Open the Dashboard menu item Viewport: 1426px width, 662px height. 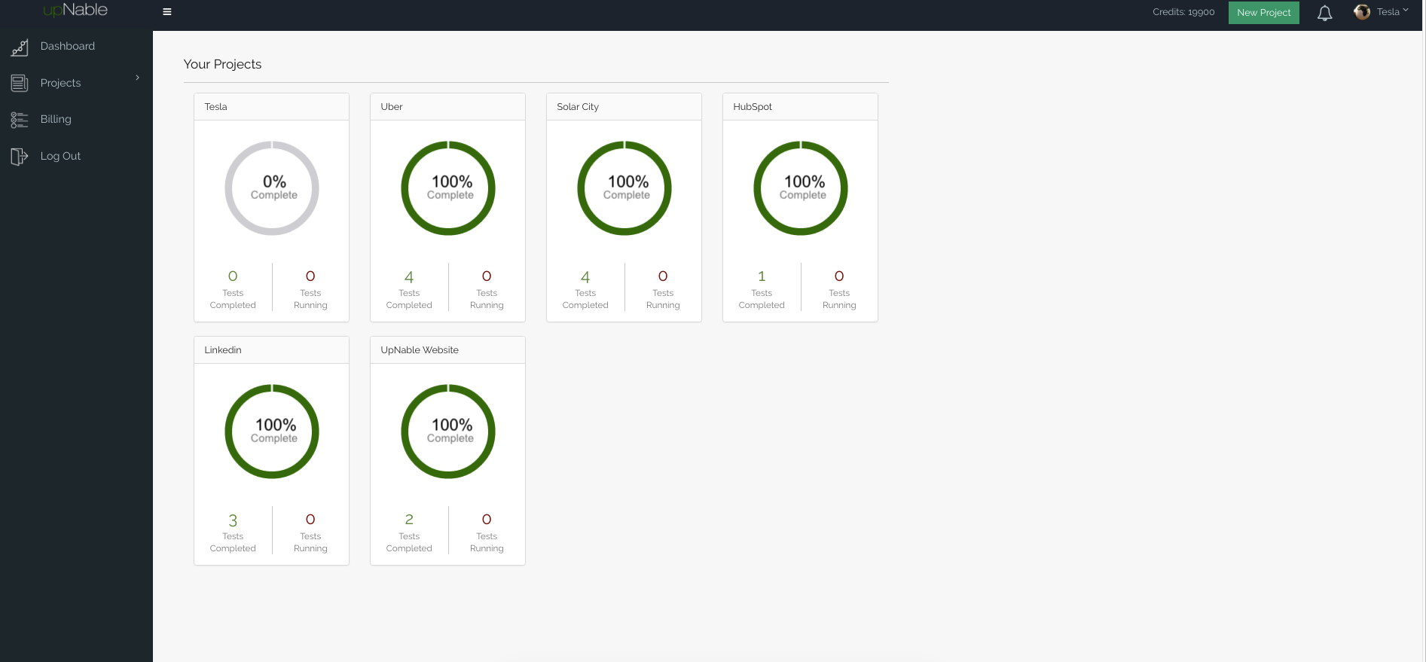(x=68, y=46)
